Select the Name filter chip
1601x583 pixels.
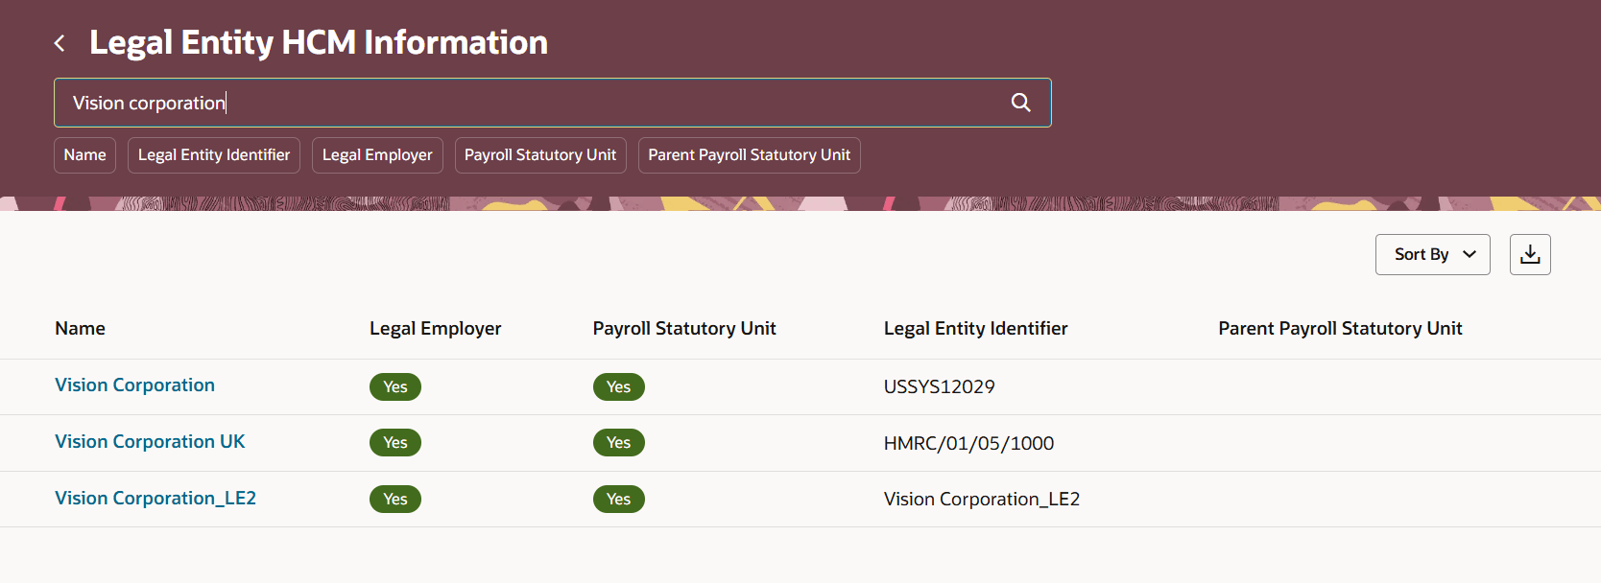84,155
